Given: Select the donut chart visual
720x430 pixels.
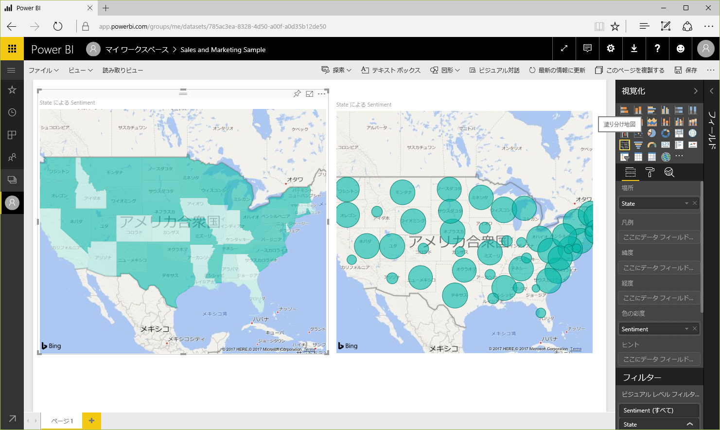Looking at the screenshot, I should (666, 133).
